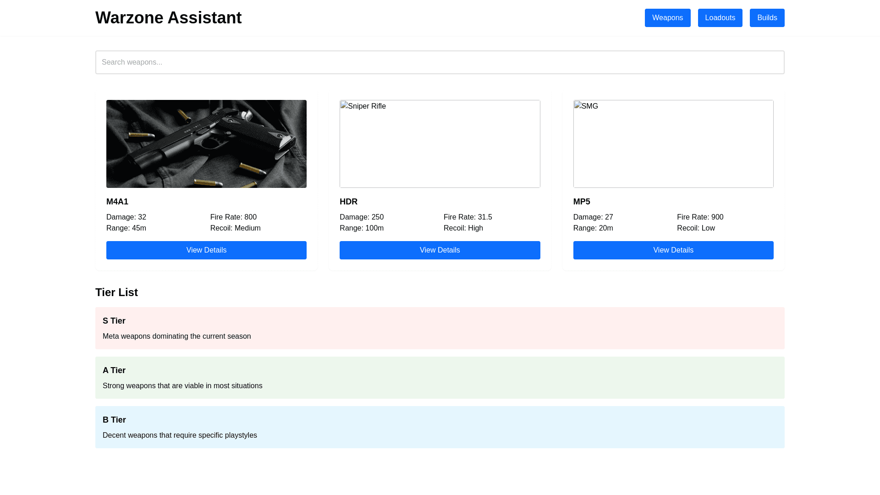Select the A Tier green panel
The height and width of the screenshot is (495, 880).
[x=440, y=378]
